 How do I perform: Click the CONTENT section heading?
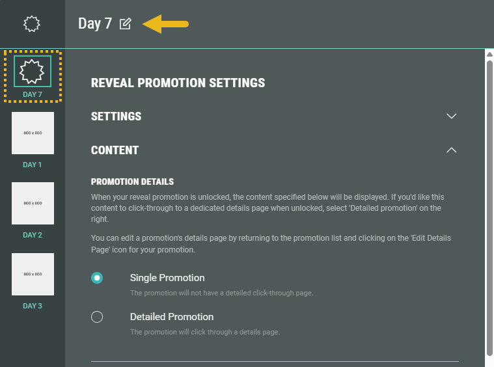click(115, 150)
